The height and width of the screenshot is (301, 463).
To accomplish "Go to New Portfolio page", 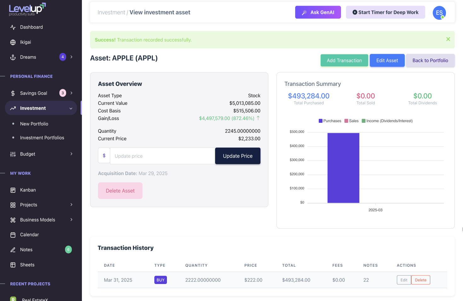I will pos(34,124).
